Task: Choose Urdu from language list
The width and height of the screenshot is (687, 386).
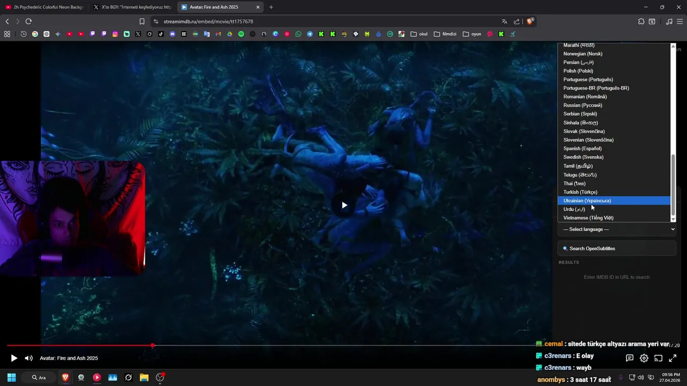Action: coord(614,209)
